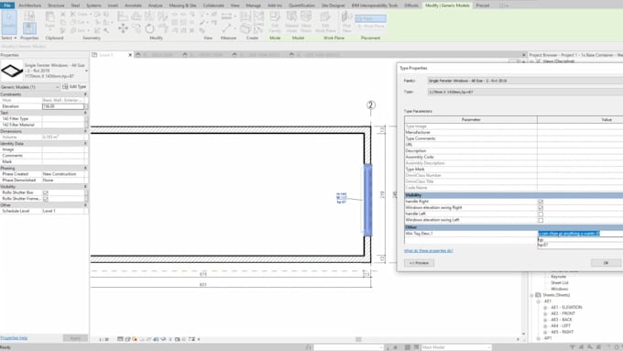Switch to the Annotate ribbon tab
Screen dimensions: 623x351
pyautogui.click(x=133, y=5)
